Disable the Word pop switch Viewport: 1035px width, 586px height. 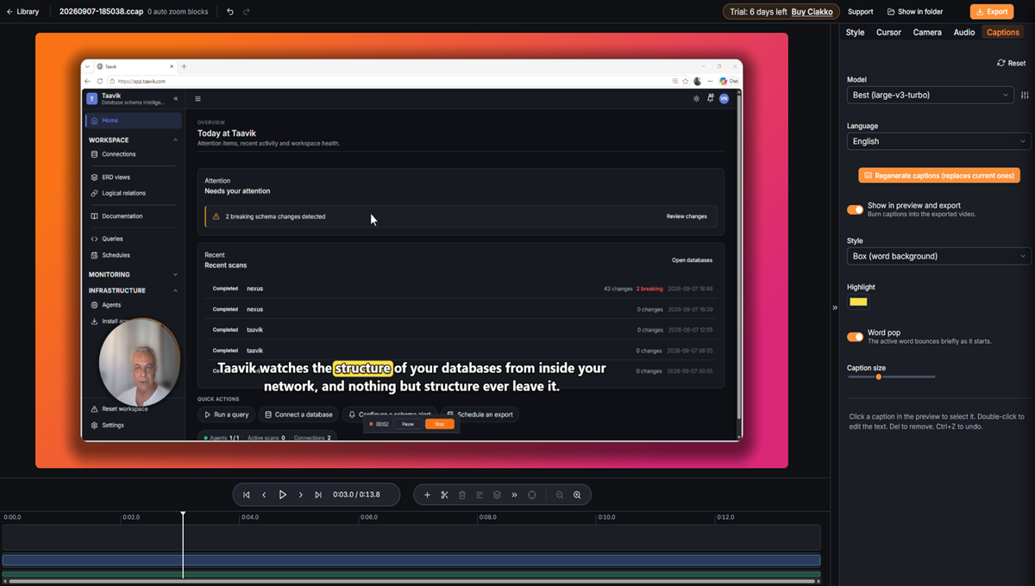[x=855, y=337]
